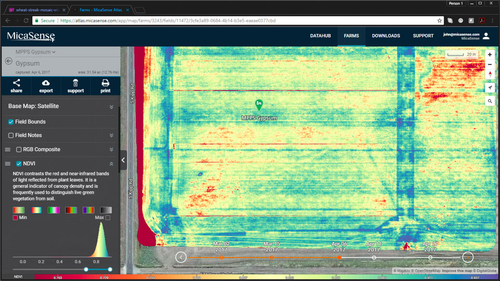Select the Mar 15 2017 timeline marker
The width and height of the screenshot is (500, 281).
tap(271, 257)
